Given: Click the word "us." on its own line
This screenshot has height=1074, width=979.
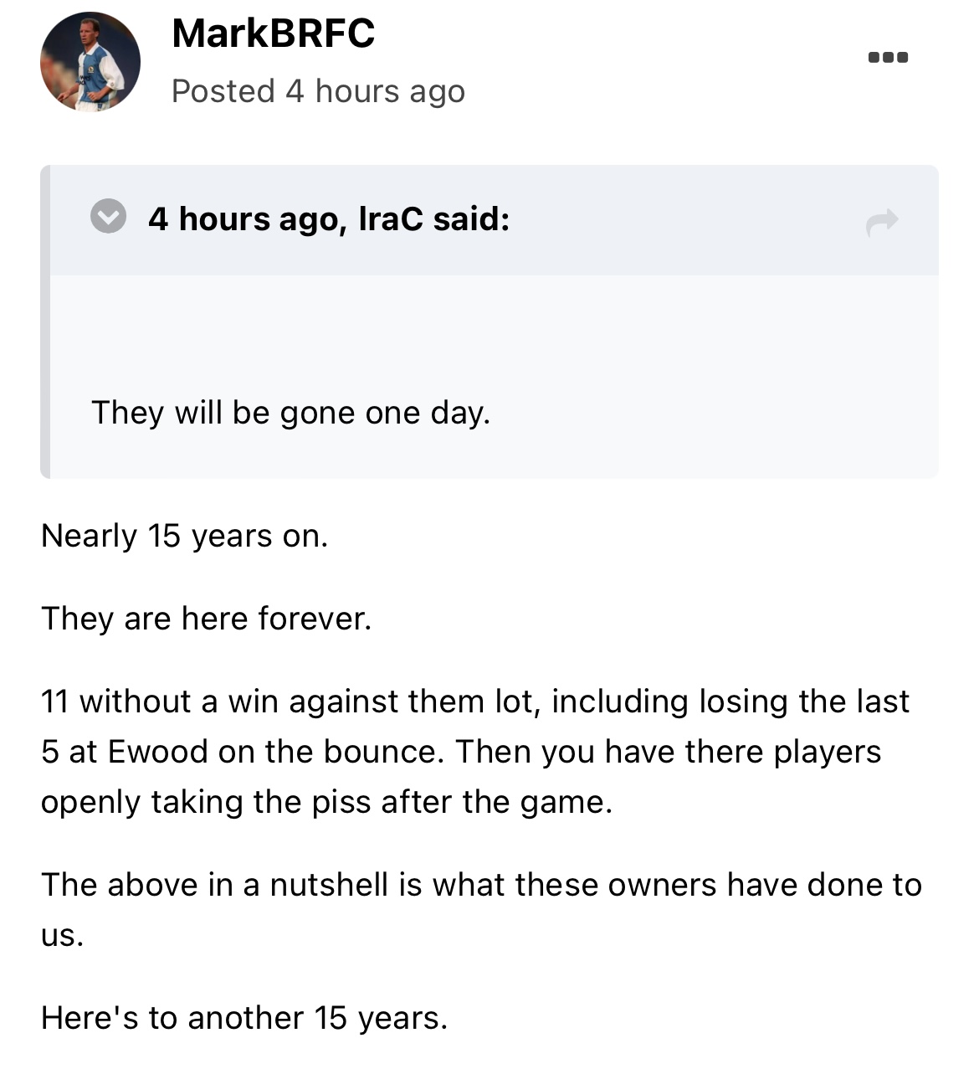Looking at the screenshot, I should click(63, 935).
